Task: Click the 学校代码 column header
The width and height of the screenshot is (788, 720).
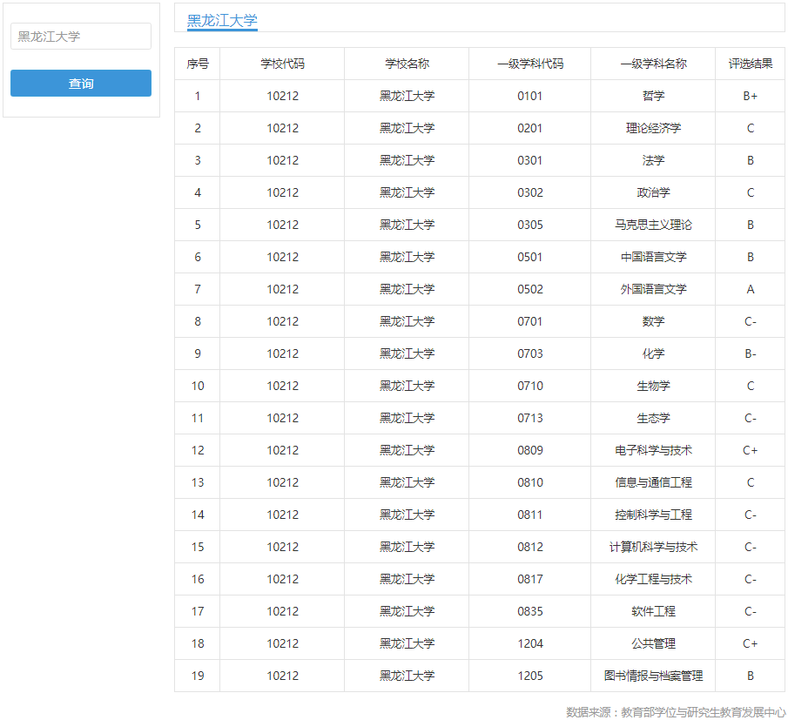Action: pos(282,64)
